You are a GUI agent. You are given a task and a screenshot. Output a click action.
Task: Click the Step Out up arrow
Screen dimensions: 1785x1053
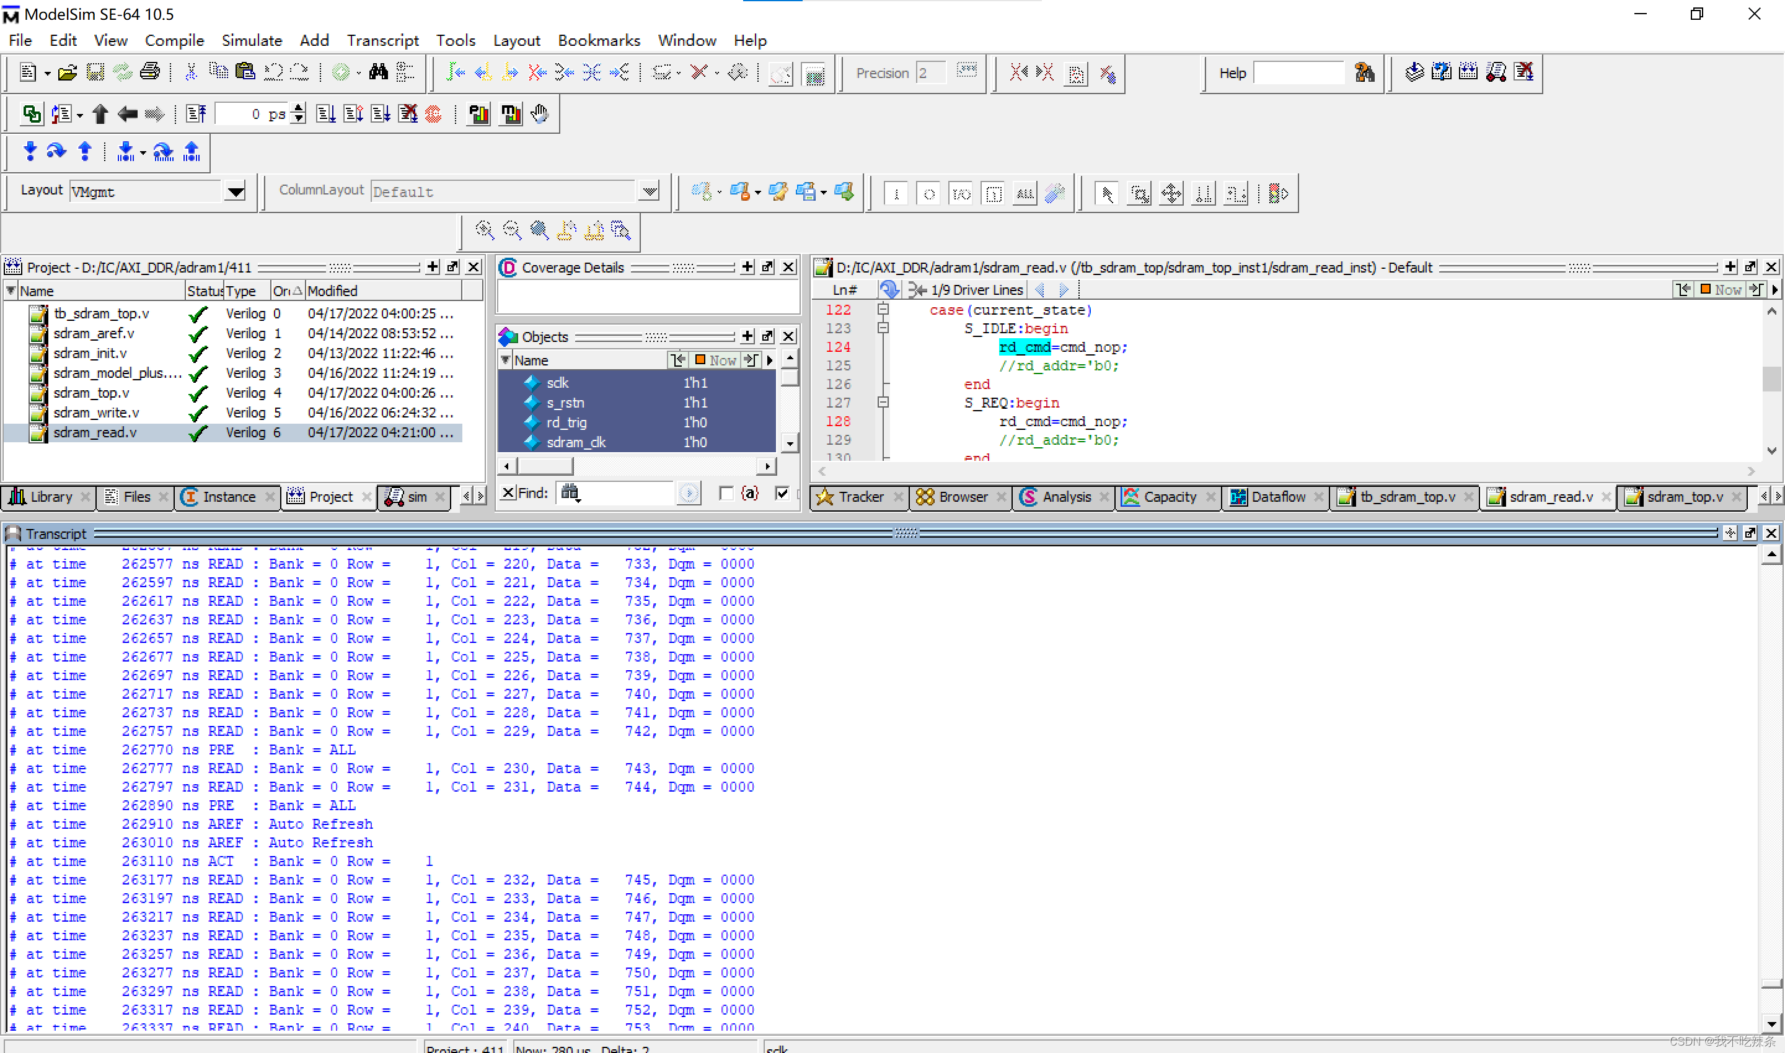(84, 151)
